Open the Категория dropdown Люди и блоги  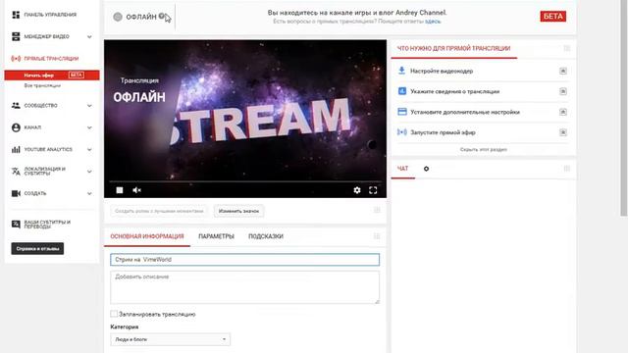tap(170, 339)
